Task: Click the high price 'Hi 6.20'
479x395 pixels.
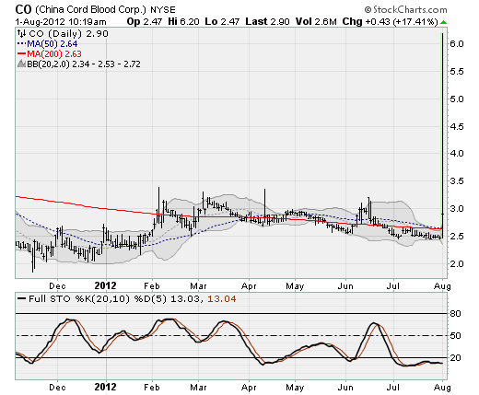Action: [x=183, y=22]
